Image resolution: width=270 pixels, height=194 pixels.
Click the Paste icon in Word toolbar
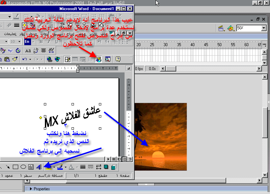[7, 60]
